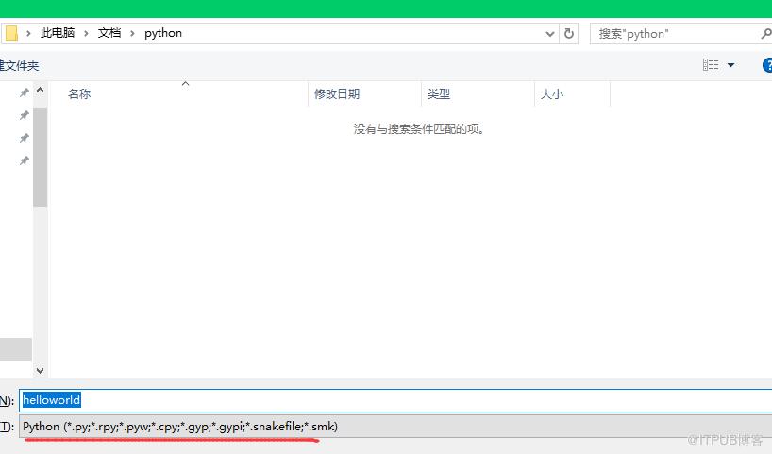The image size is (772, 454).
Task: Expand chevron after 文档
Action: tap(132, 33)
